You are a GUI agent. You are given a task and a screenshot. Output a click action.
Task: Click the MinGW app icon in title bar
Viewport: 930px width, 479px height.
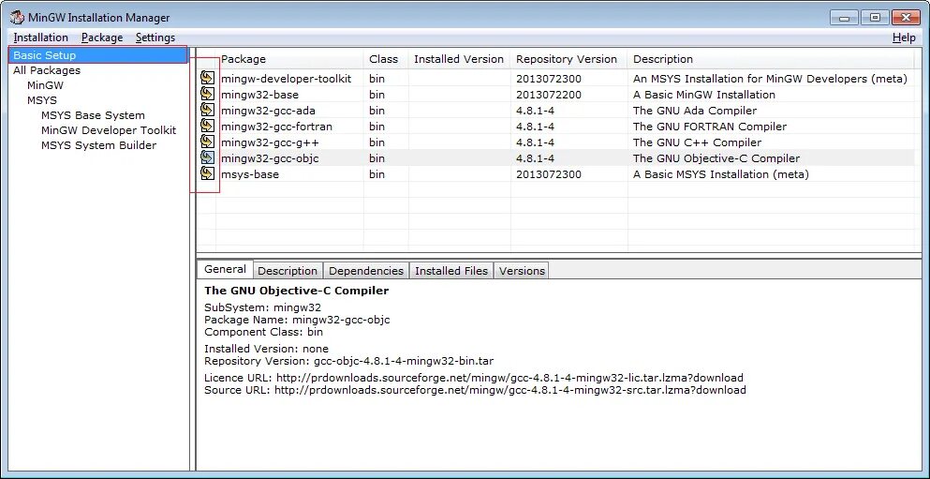[x=17, y=18]
